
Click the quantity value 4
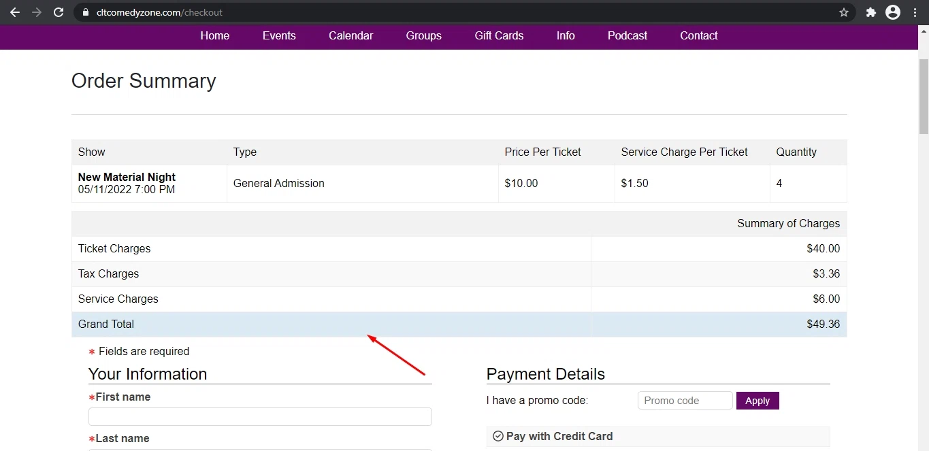click(779, 183)
